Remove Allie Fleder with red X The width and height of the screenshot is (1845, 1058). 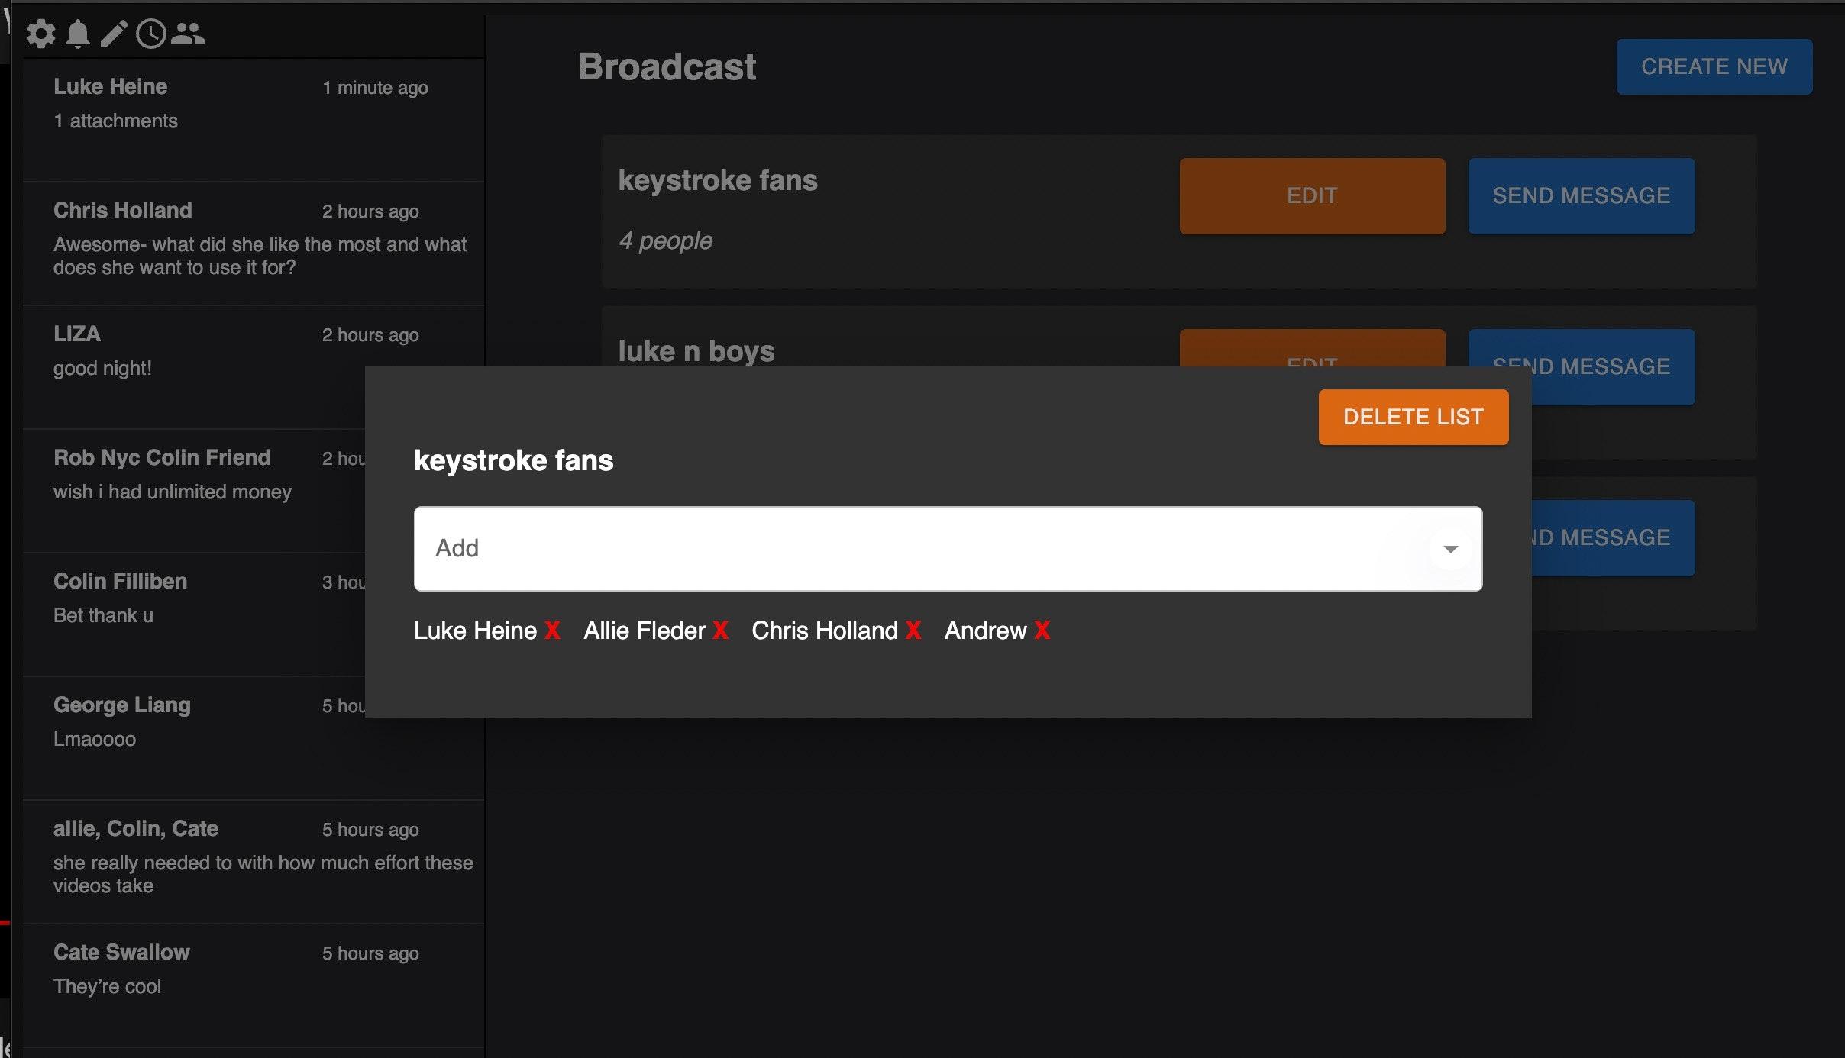point(720,631)
